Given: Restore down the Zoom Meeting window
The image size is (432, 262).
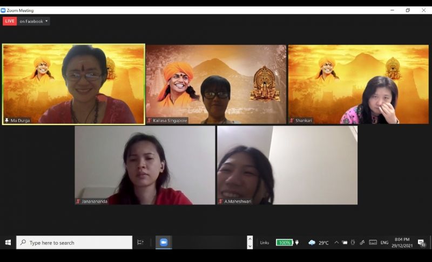Looking at the screenshot, I should point(408,10).
